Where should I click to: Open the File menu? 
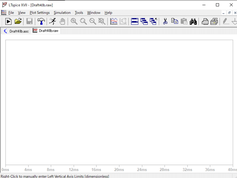(x=11, y=13)
